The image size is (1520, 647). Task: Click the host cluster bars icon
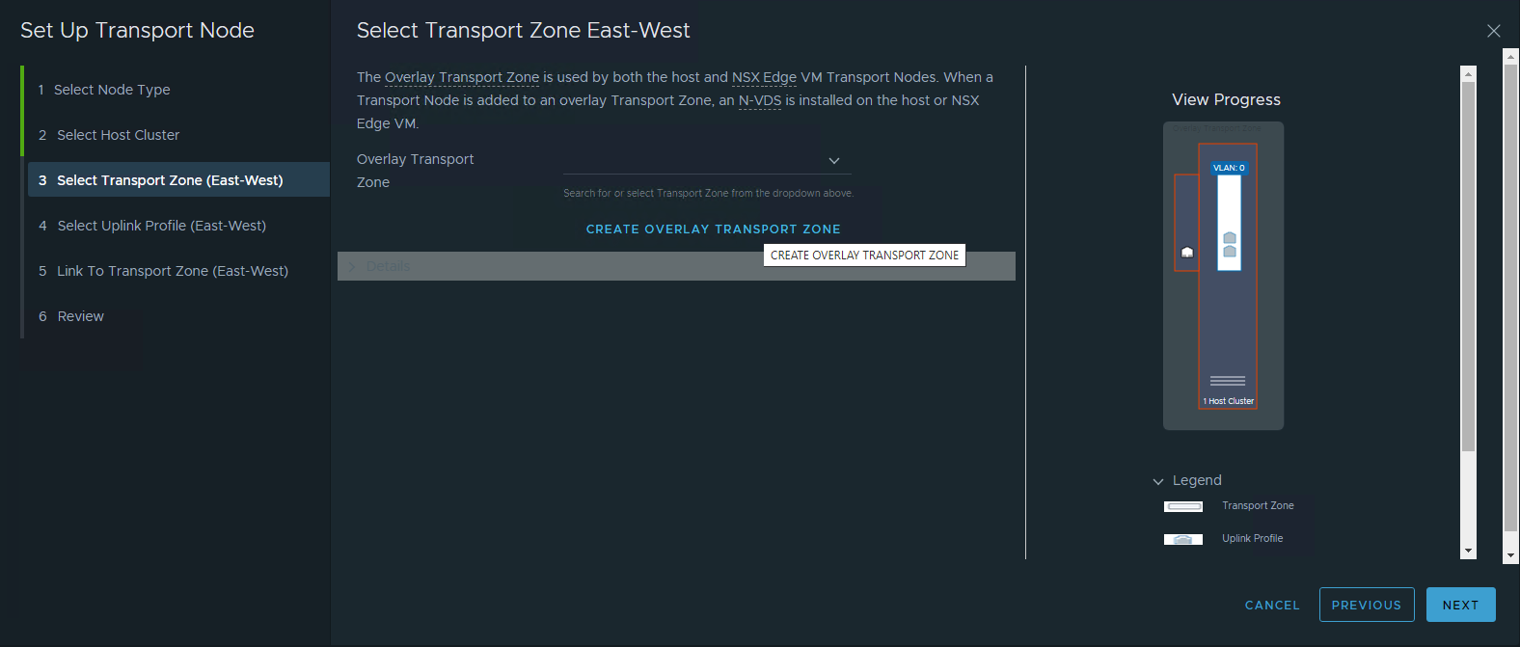click(x=1228, y=381)
